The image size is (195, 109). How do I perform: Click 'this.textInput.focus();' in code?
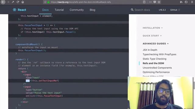pos(61,32)
